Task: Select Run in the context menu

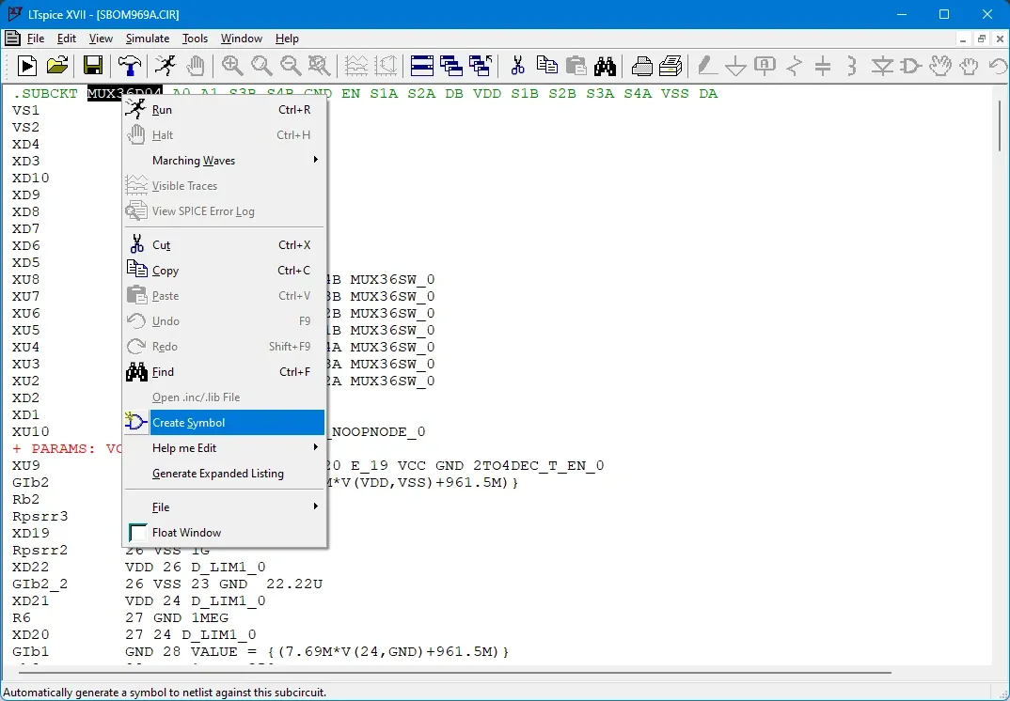Action: (x=224, y=109)
